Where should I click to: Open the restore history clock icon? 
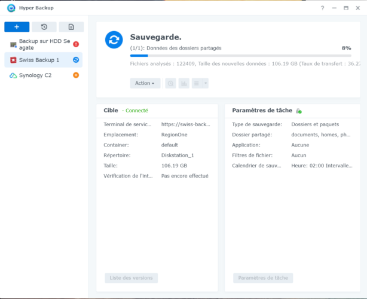click(x=44, y=27)
